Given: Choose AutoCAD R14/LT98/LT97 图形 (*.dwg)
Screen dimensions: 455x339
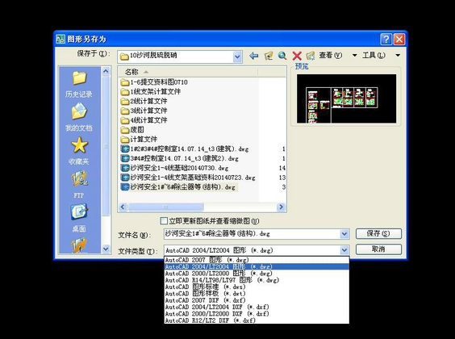Looking at the screenshot, I should point(257,280).
